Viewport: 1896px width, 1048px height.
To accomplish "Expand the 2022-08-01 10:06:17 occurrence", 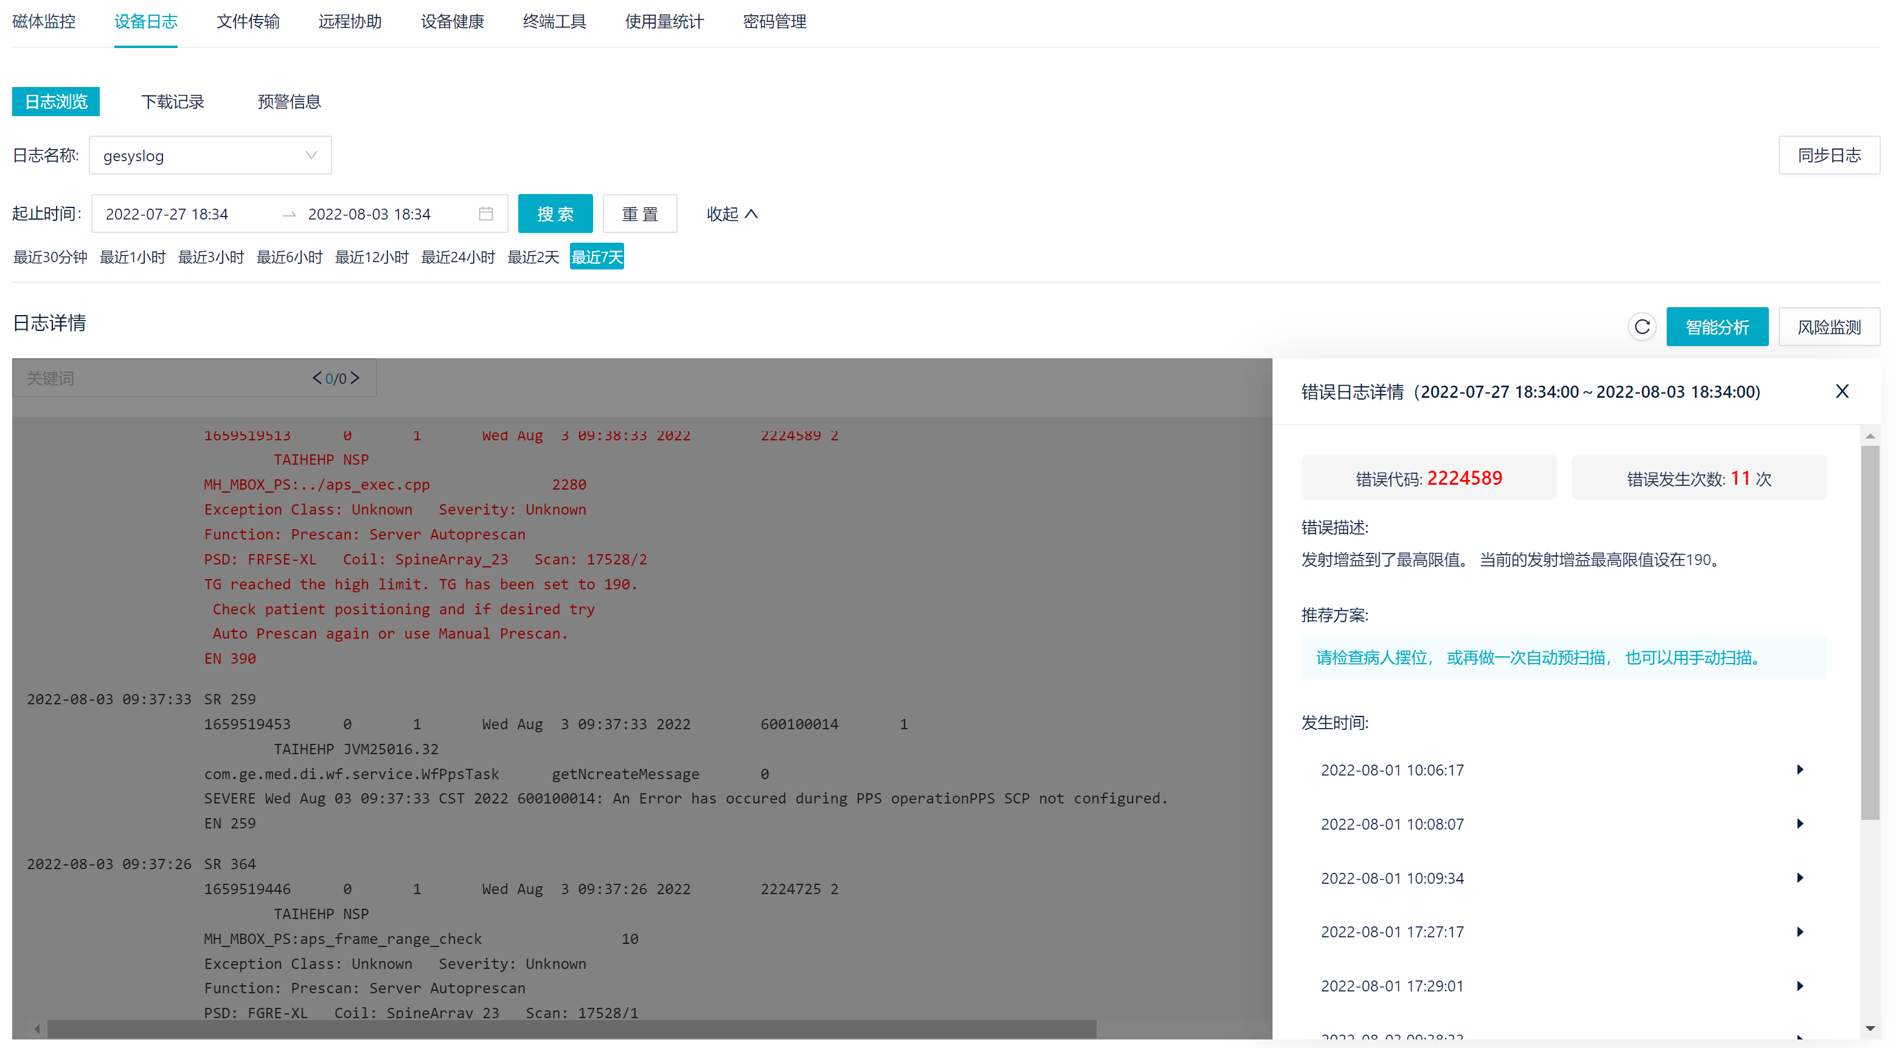I will 1799,770.
